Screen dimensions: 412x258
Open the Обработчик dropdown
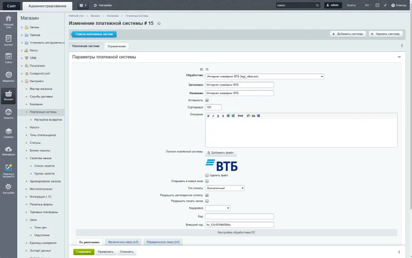pyautogui.click(x=264, y=76)
